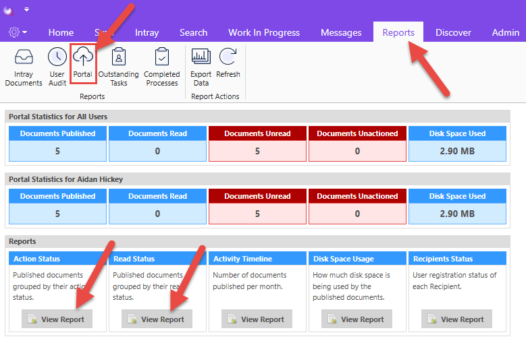Select the Reports tab
This screenshot has height=345, width=526.
click(398, 32)
